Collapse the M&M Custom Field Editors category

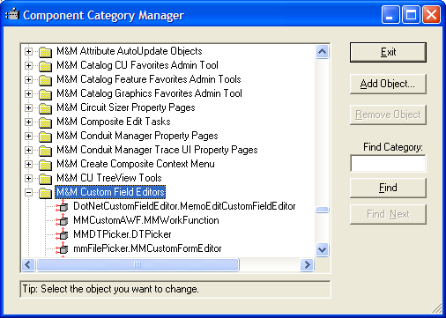(x=28, y=192)
